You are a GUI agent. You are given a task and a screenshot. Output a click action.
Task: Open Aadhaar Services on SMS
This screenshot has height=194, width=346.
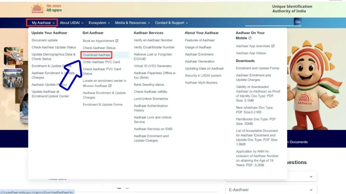click(x=153, y=129)
